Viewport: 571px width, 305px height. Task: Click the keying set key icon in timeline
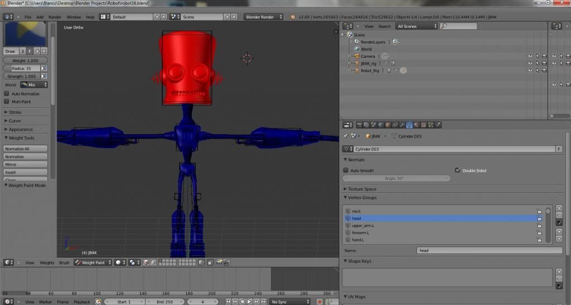[x=329, y=302]
